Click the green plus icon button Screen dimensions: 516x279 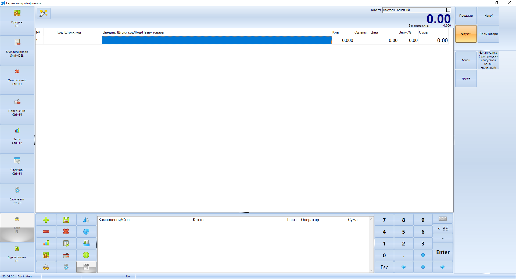46,220
